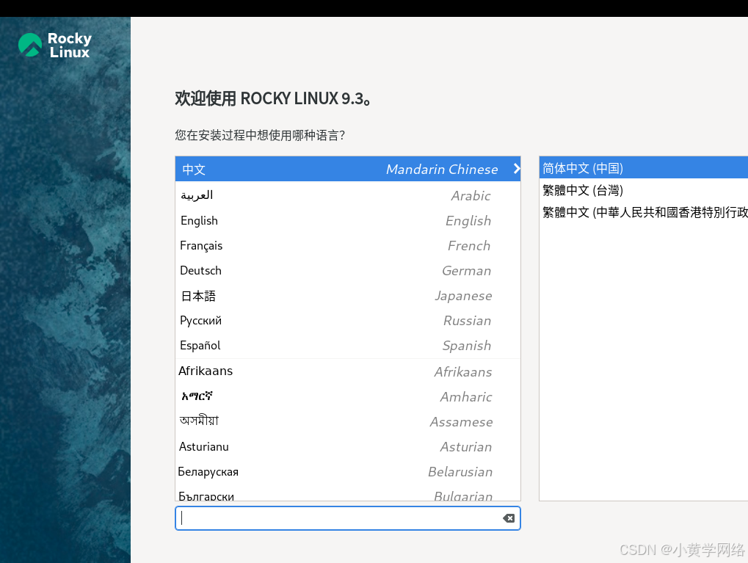Choose Afrikaans in the language list
The width and height of the screenshot is (748, 563).
point(348,371)
